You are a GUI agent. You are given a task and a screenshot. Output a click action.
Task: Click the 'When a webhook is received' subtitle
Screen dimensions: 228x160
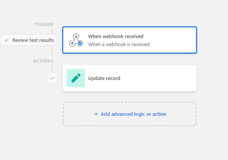[119, 44]
